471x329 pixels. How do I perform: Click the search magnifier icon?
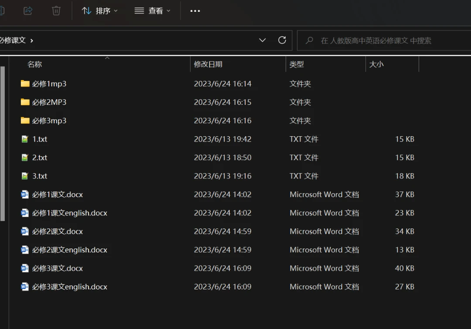pyautogui.click(x=309, y=40)
